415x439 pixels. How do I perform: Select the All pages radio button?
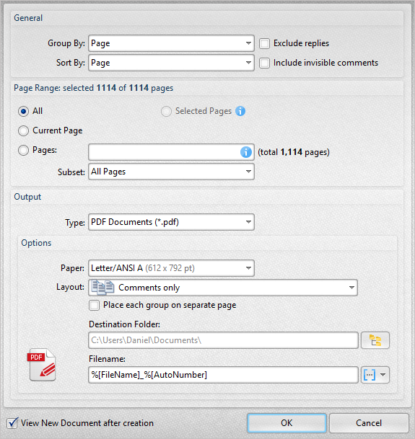pyautogui.click(x=23, y=112)
